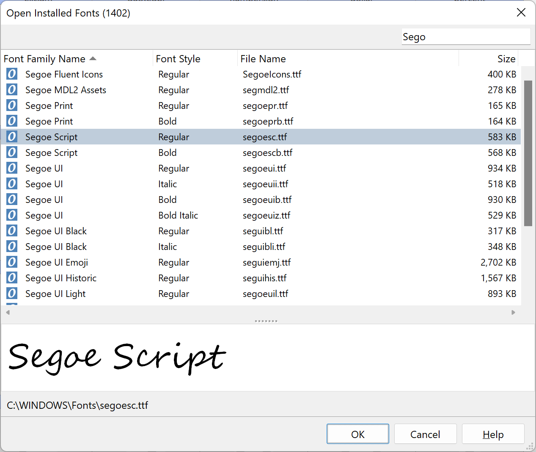Viewport: 536px width, 452px height.
Task: Click the Bold Italic style cell
Action: coord(178,215)
